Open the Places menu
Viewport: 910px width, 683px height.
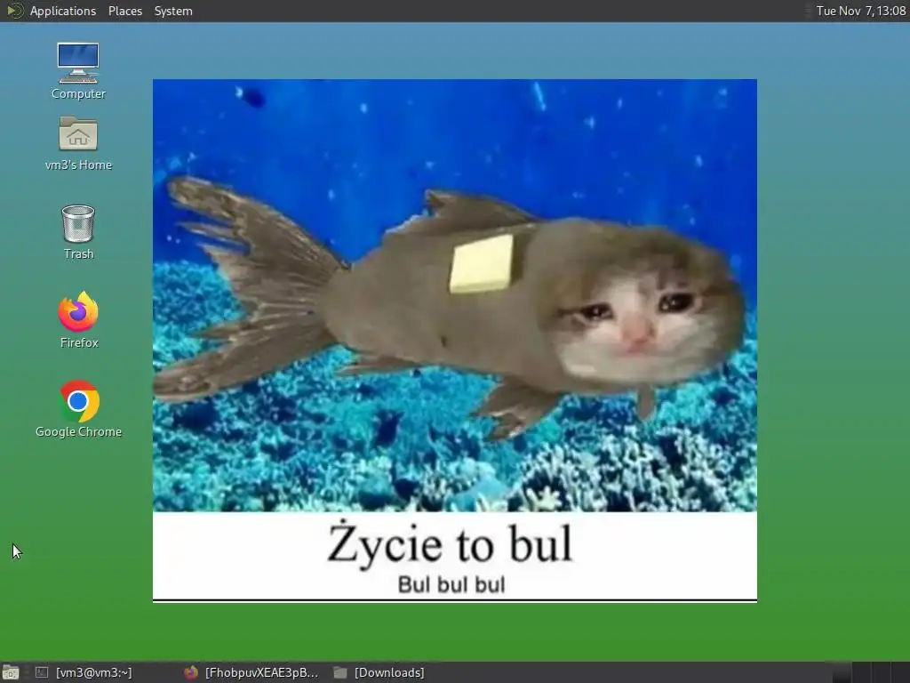[124, 11]
